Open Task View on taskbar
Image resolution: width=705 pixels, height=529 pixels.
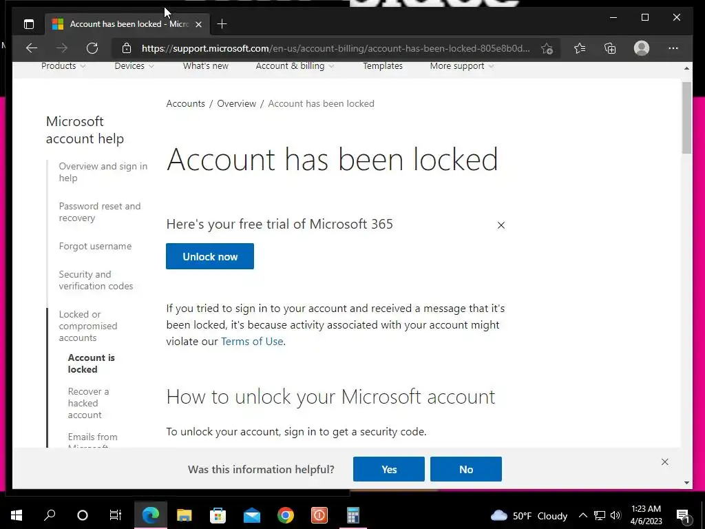click(116, 515)
